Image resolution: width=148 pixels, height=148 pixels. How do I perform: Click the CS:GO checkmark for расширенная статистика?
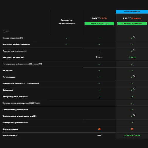click(x=99, y=97)
